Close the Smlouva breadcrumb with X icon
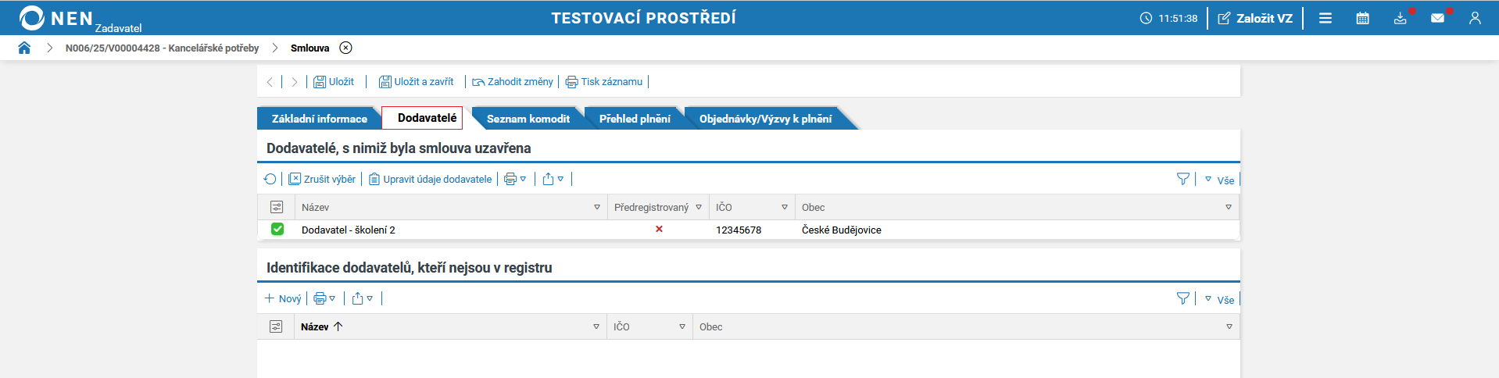Screen dimensions: 1499x378 coord(345,48)
